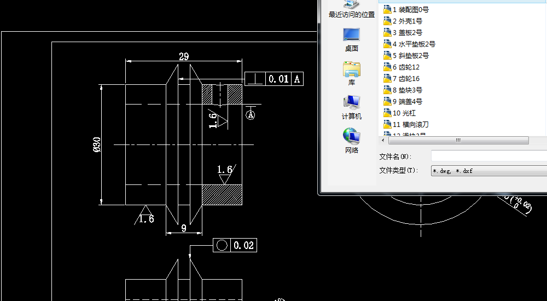This screenshot has height=301, width=547.
Task: Click folder icon of 10 光杠
Action: pyautogui.click(x=387, y=113)
